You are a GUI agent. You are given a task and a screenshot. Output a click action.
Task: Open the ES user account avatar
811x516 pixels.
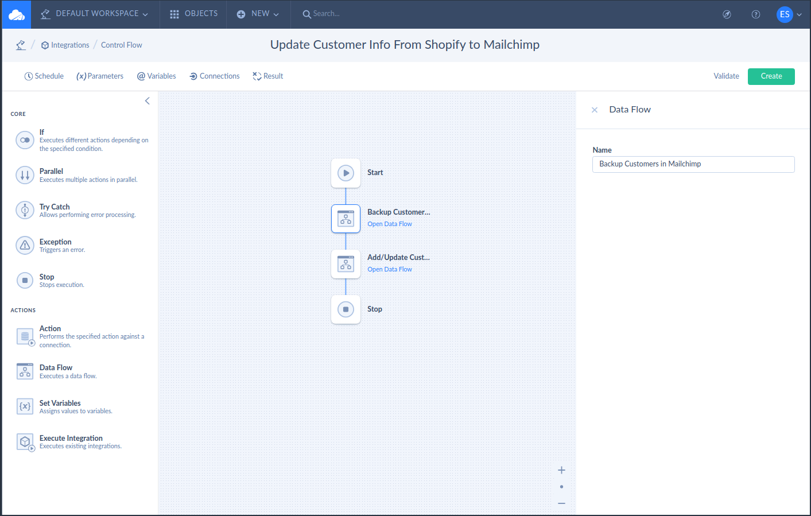click(785, 14)
